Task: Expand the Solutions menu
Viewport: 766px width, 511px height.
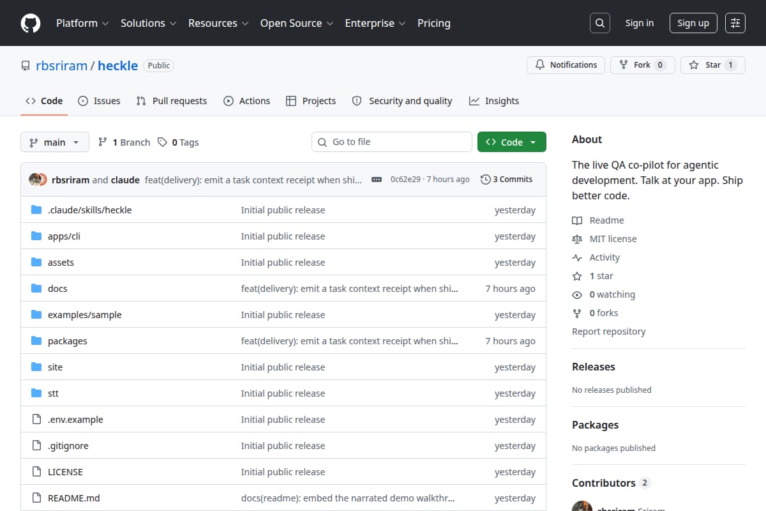Action: 148,23
